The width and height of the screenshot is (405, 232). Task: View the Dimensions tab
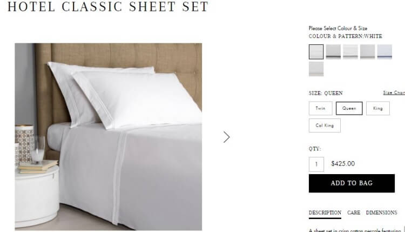(381, 213)
